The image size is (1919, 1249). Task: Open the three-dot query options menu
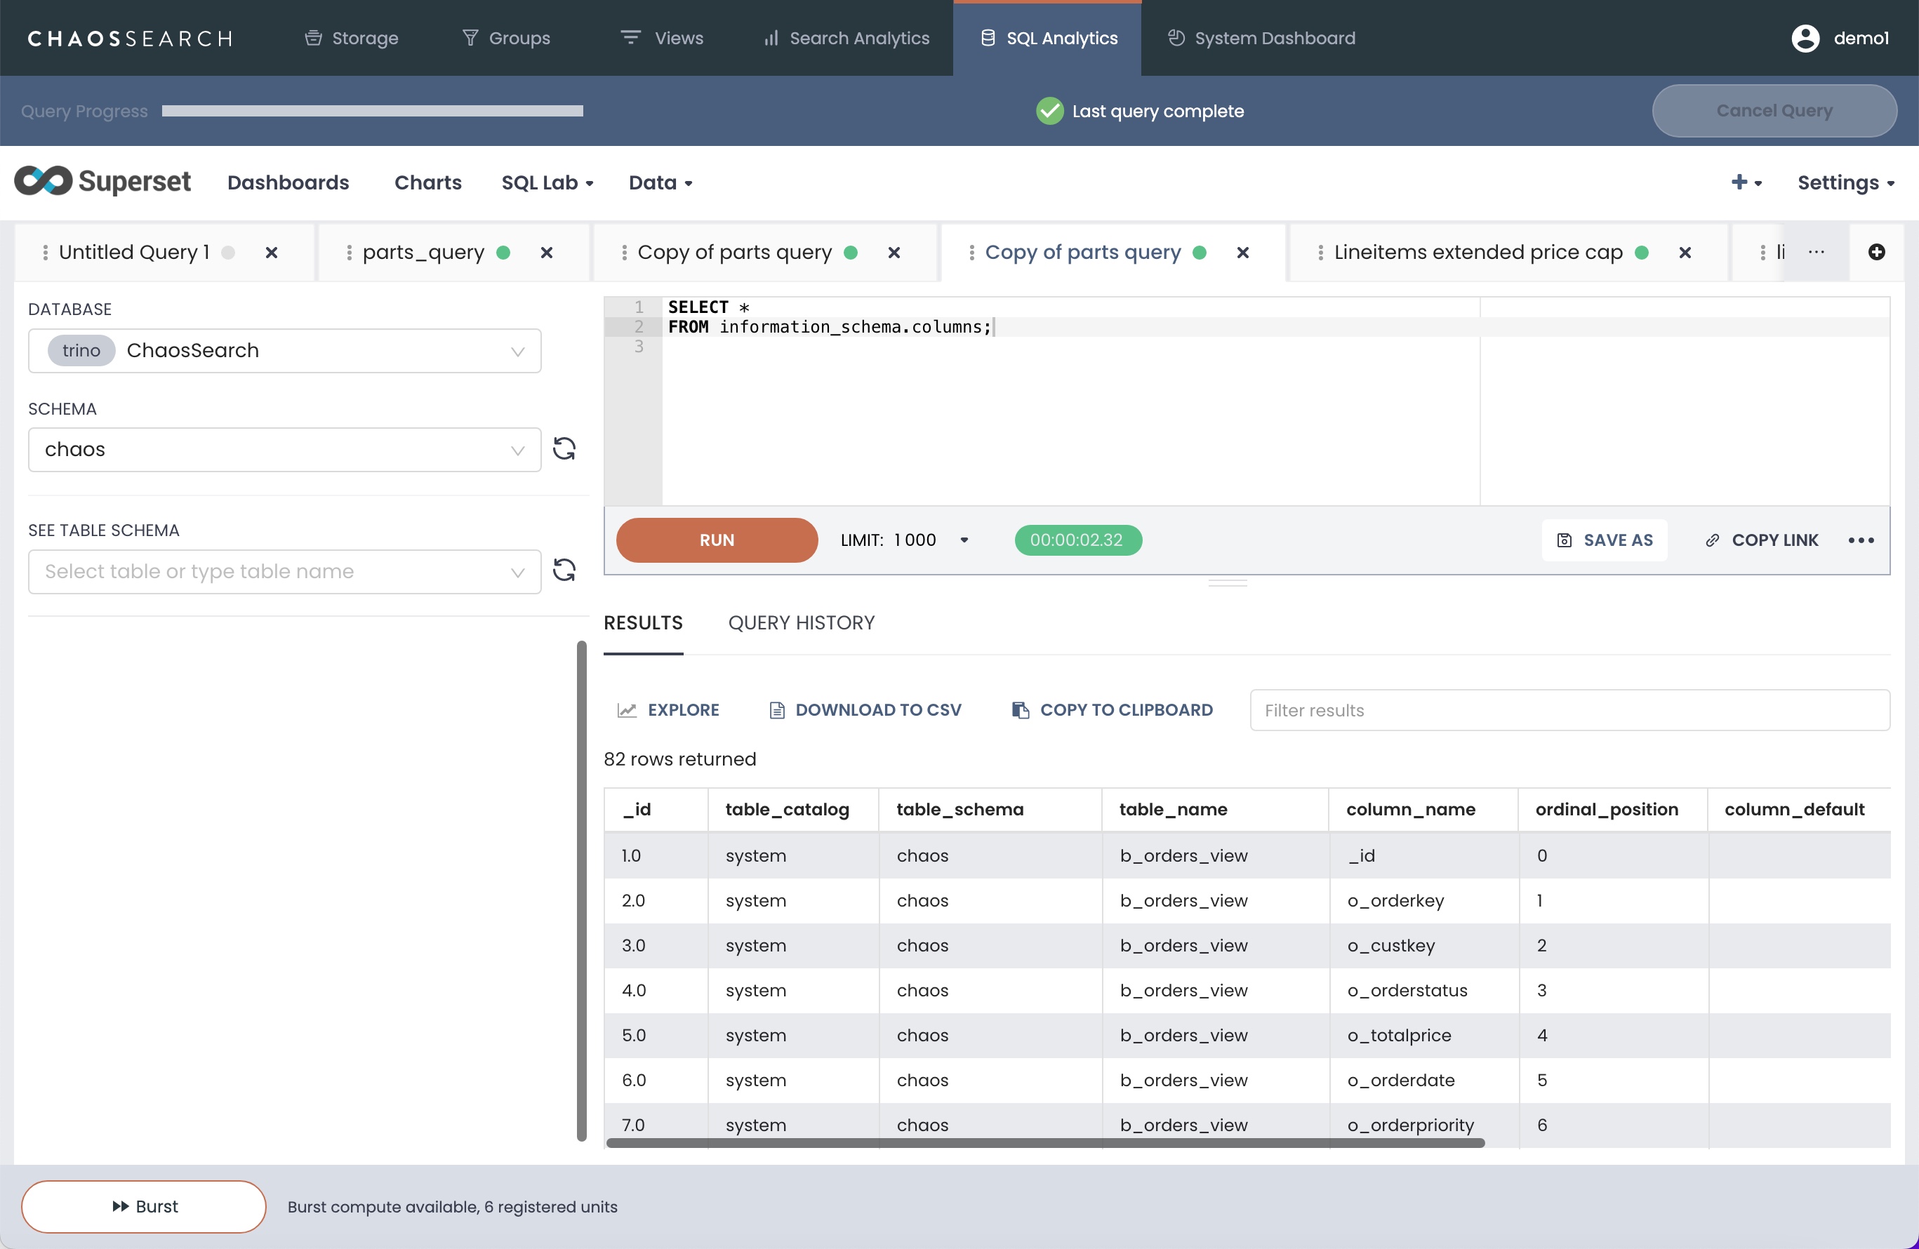pos(1860,540)
